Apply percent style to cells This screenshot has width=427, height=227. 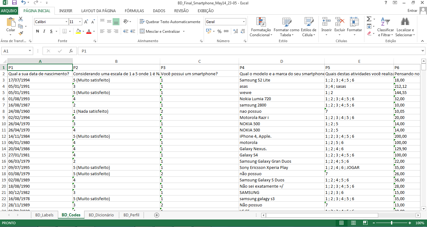point(219,31)
